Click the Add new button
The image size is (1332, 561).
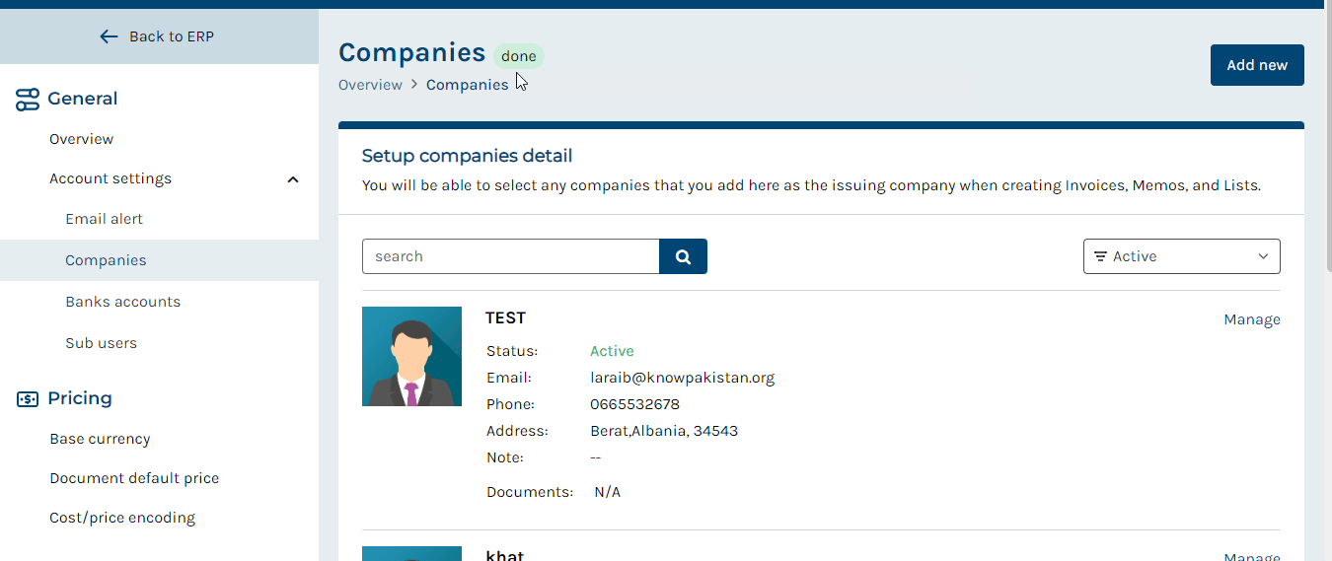pyautogui.click(x=1257, y=65)
